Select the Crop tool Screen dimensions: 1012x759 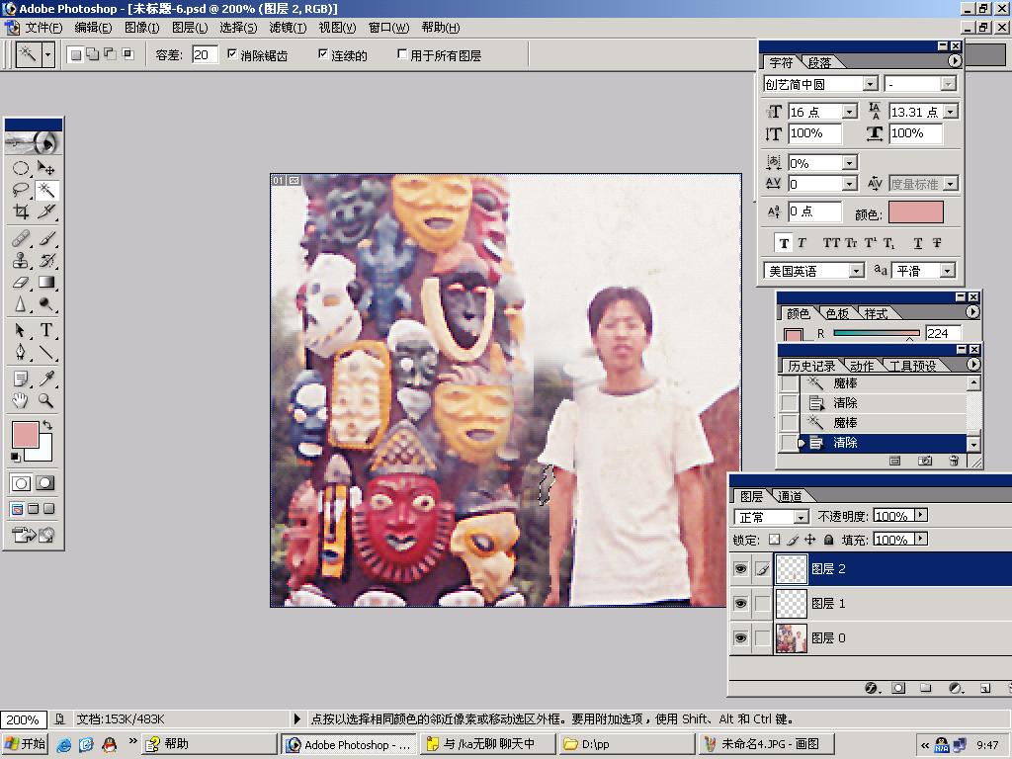[x=21, y=211]
